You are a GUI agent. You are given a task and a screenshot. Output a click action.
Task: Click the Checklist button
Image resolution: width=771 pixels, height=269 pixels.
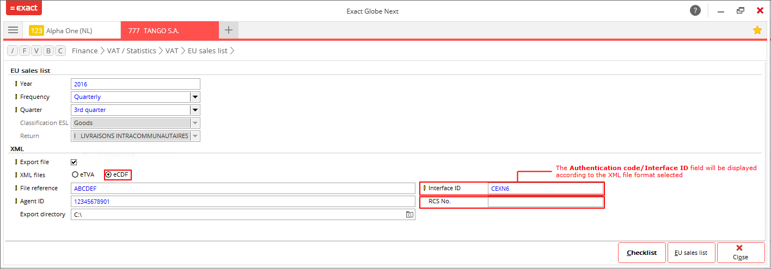pyautogui.click(x=642, y=253)
